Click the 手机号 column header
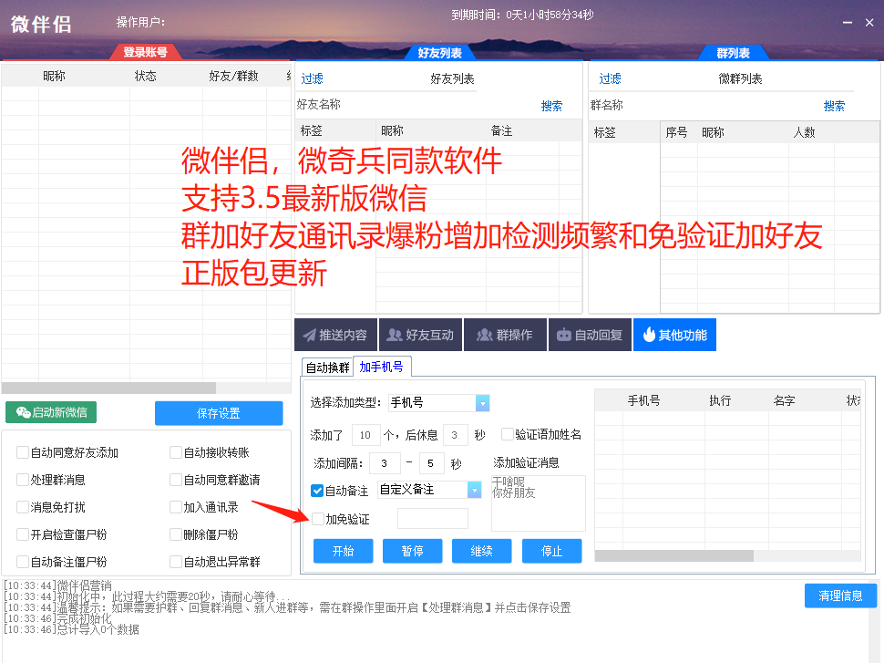This screenshot has width=884, height=663. (x=643, y=400)
